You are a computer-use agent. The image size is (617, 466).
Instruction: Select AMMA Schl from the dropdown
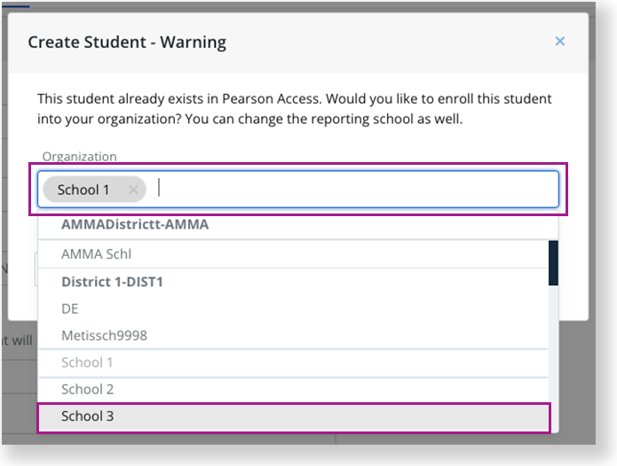pyautogui.click(x=293, y=254)
